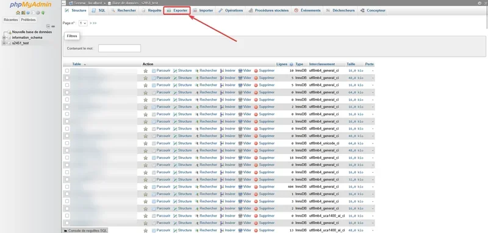Open the Opérations tab

coord(231,10)
